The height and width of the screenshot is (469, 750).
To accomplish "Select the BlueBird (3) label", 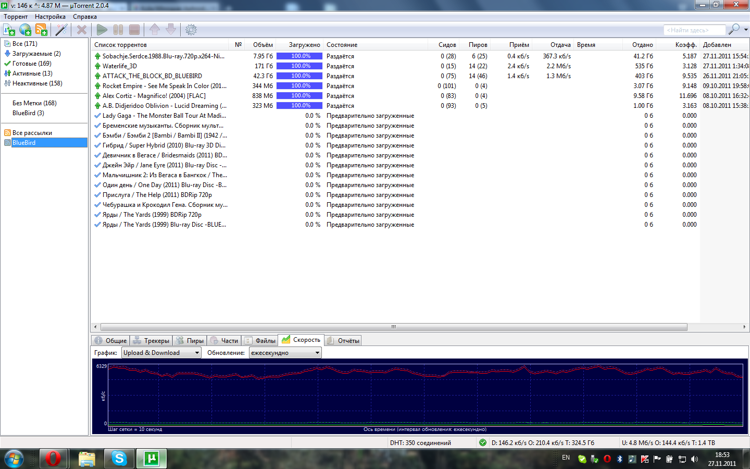I will (x=28, y=113).
